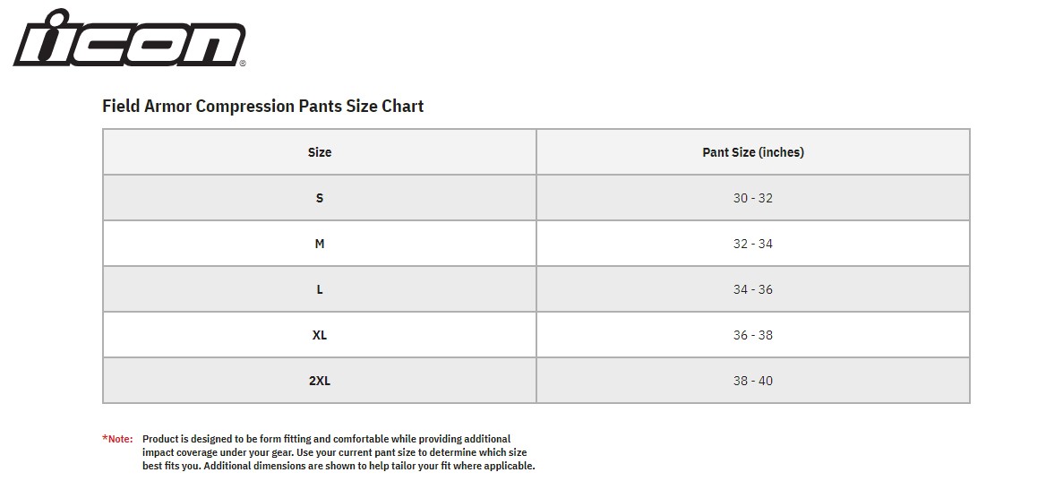Click the L size cell
Image resolution: width=1063 pixels, height=481 pixels.
[x=320, y=289]
